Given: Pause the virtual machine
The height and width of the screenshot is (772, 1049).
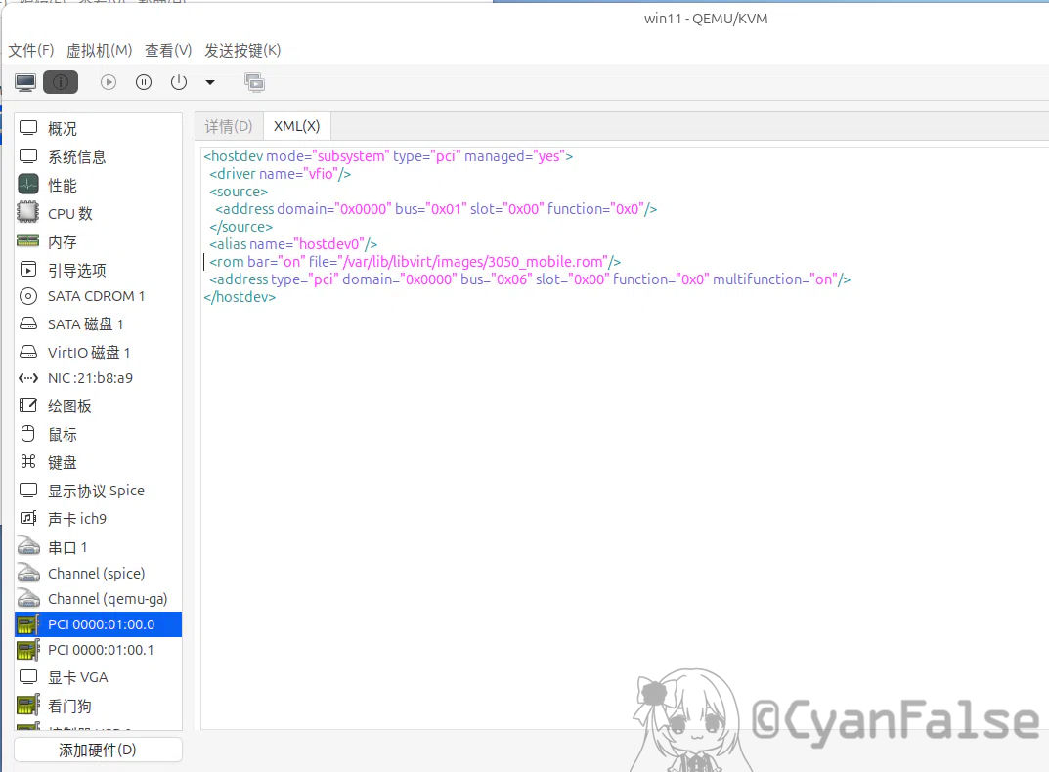Looking at the screenshot, I should 144,83.
